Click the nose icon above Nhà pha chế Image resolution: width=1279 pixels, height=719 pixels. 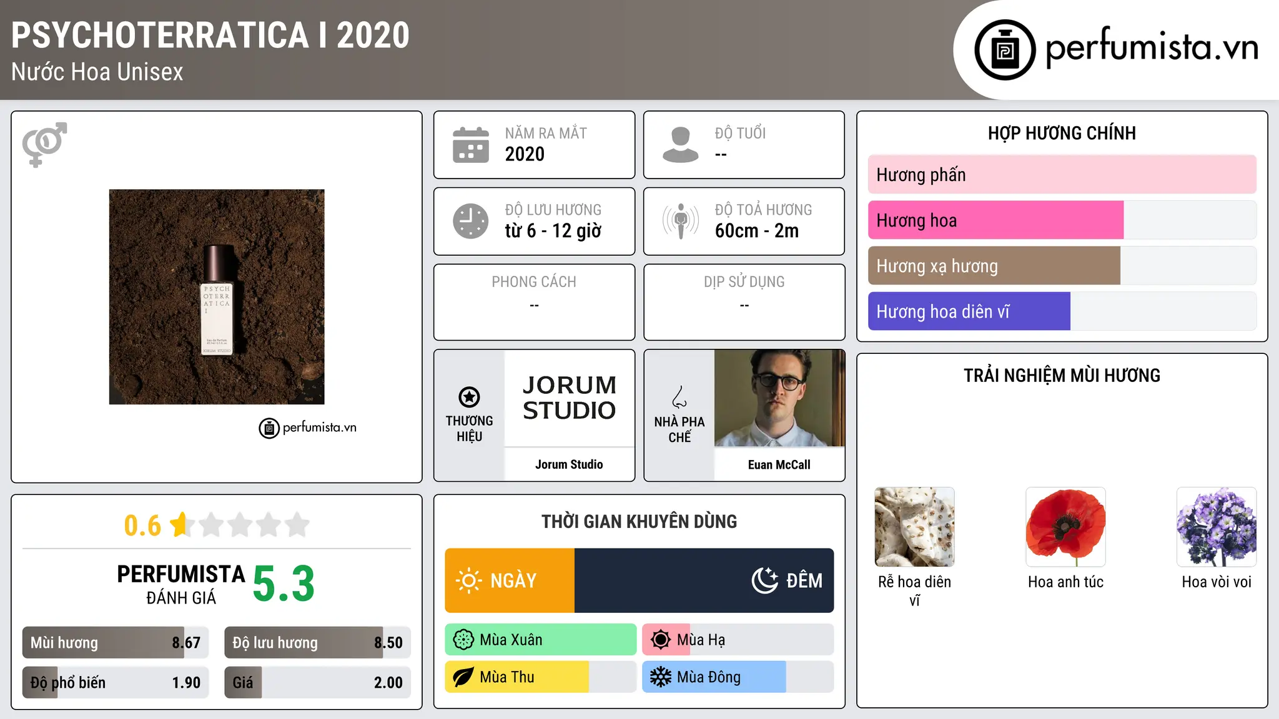(x=679, y=397)
